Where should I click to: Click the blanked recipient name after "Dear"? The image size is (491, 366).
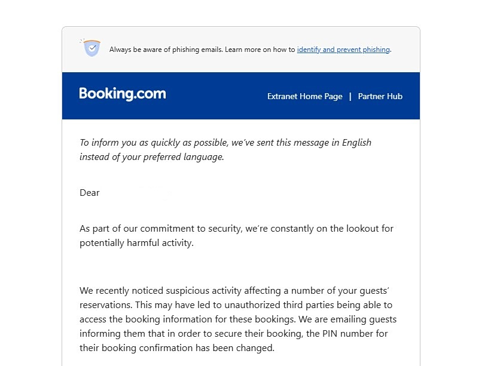[138, 193]
